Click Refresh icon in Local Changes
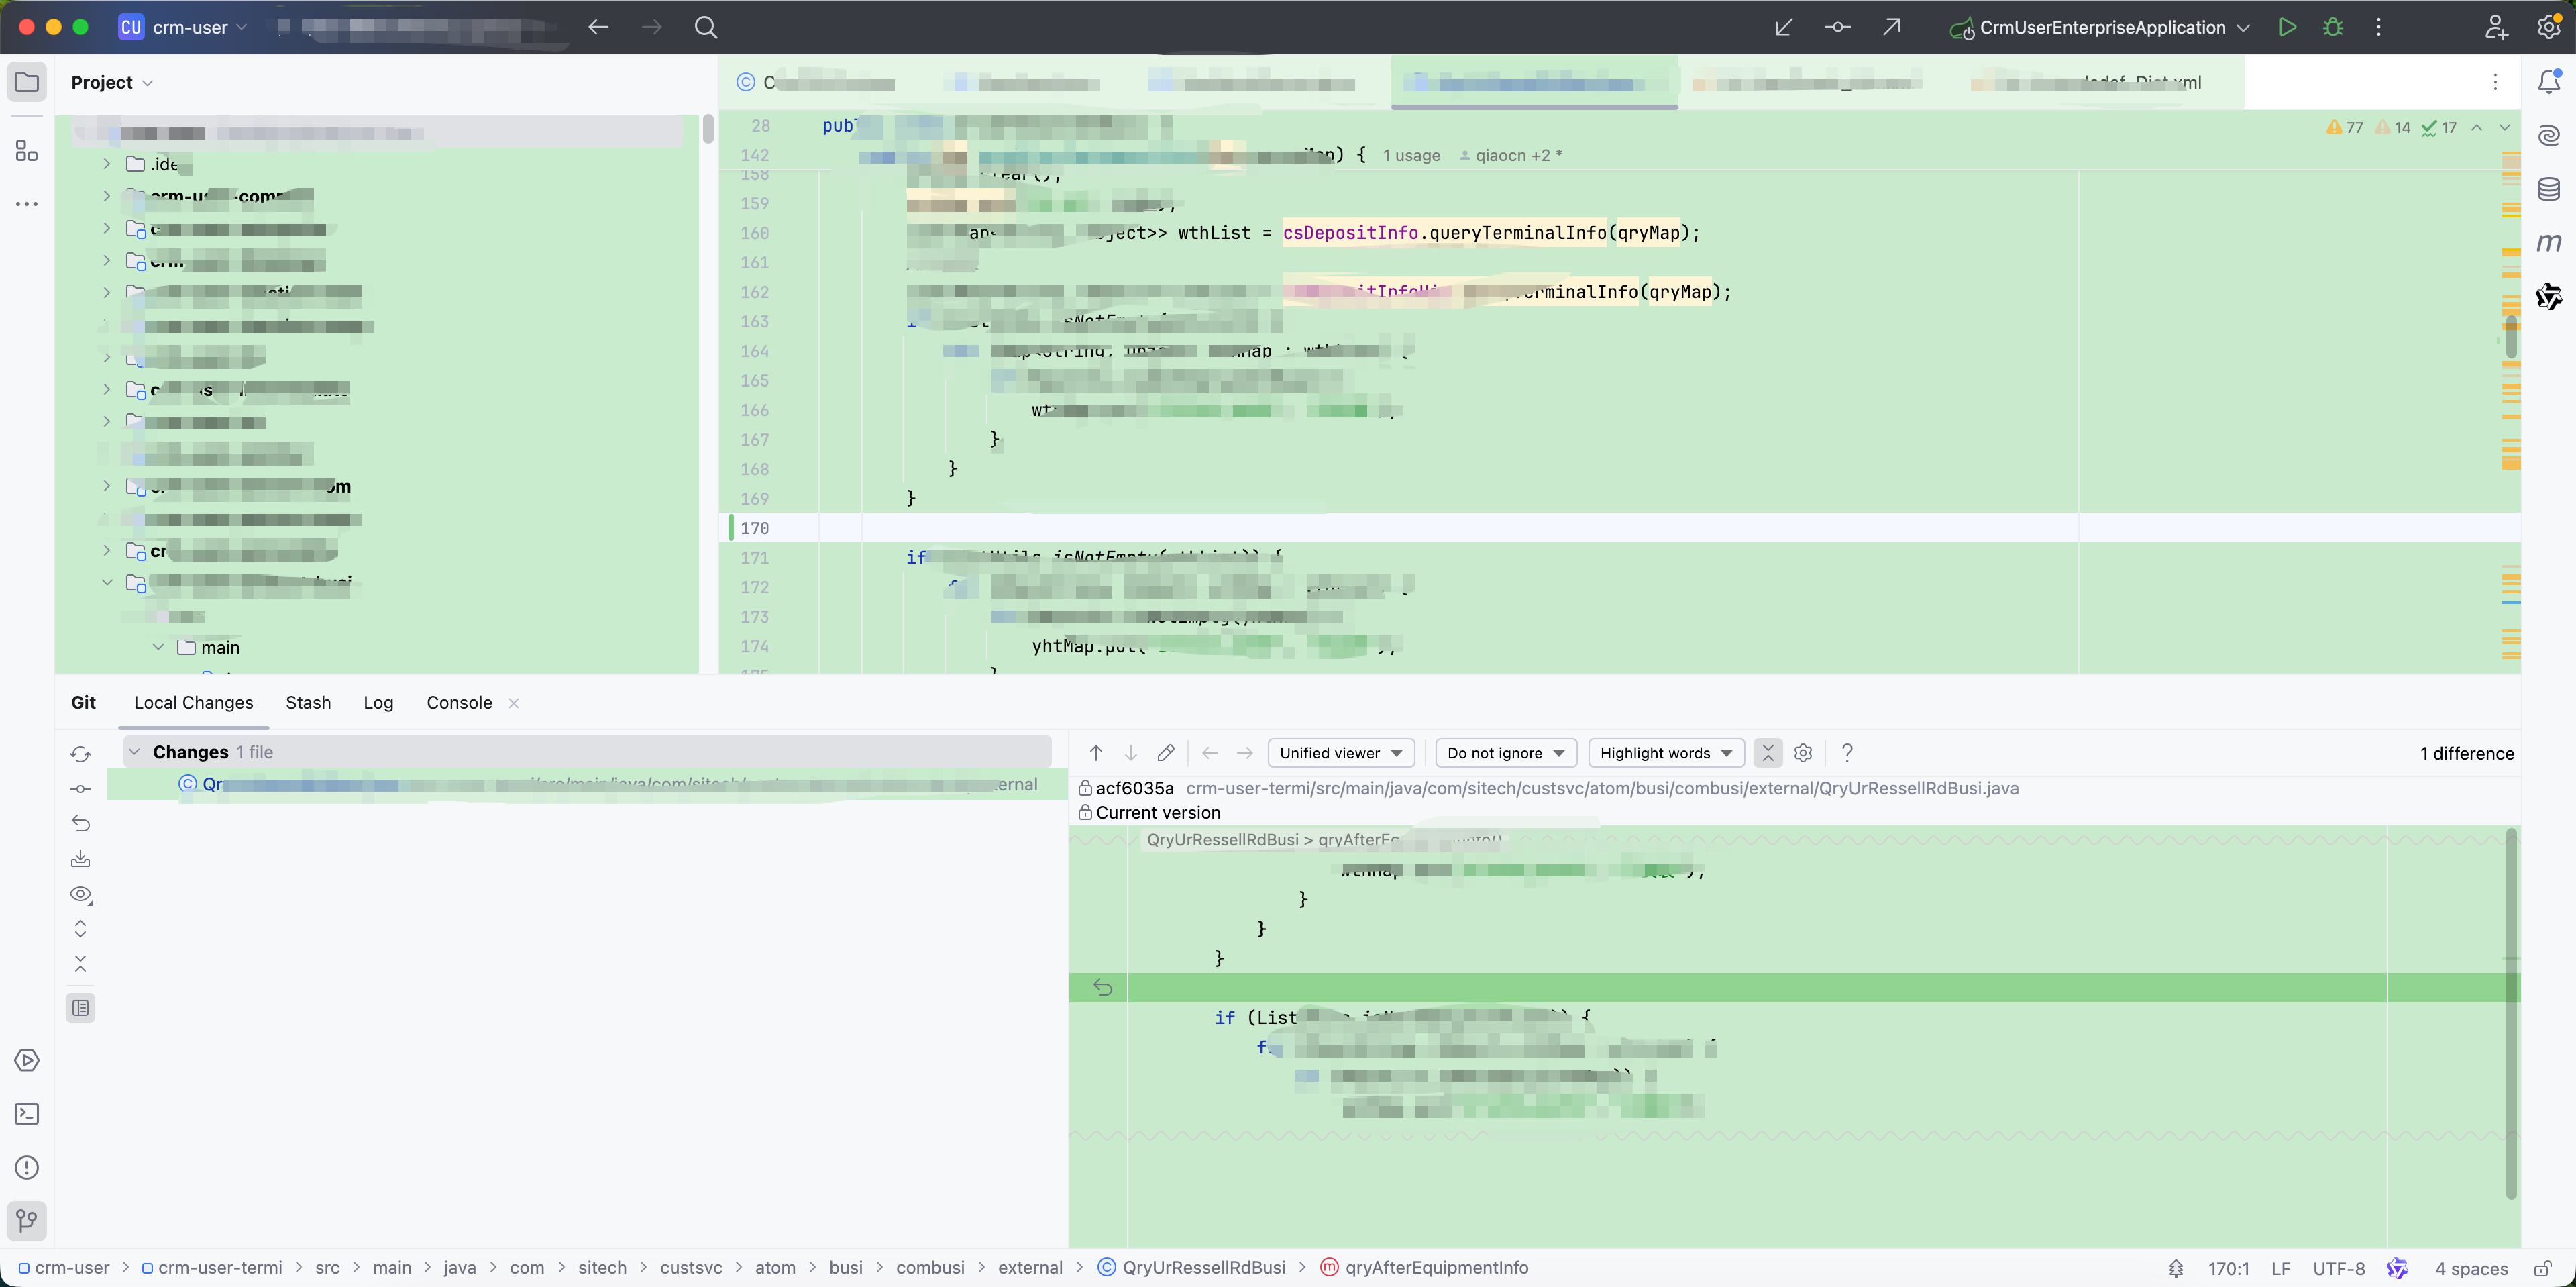The image size is (2576, 1287). 81,754
